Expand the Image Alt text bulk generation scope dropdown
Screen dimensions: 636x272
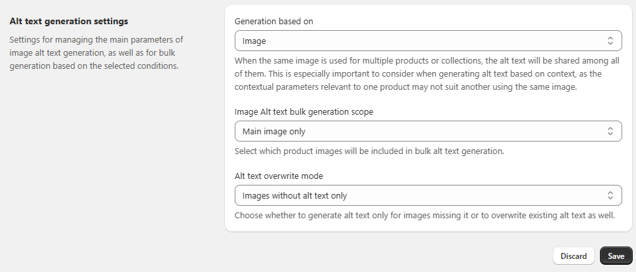(x=427, y=131)
